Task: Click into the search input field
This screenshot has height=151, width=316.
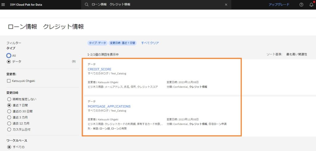Action: coord(157,4)
